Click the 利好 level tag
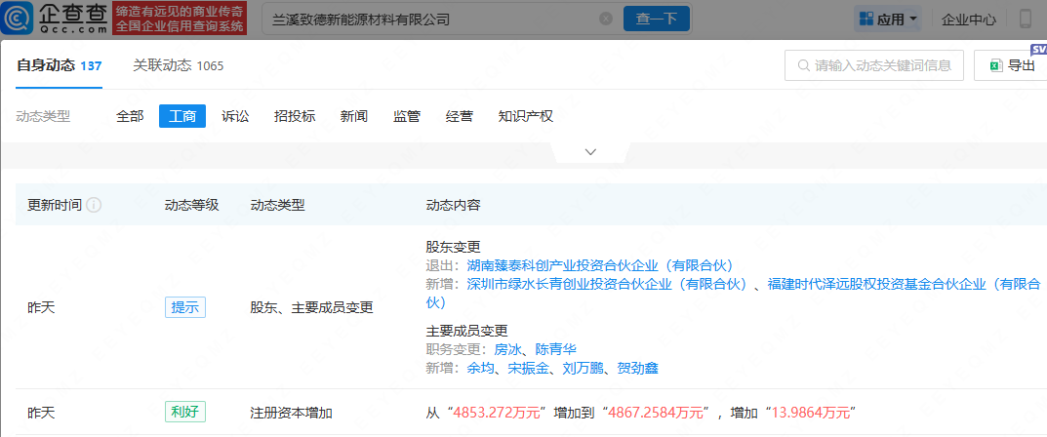Screen dimensions: 1047x437 point(184,412)
